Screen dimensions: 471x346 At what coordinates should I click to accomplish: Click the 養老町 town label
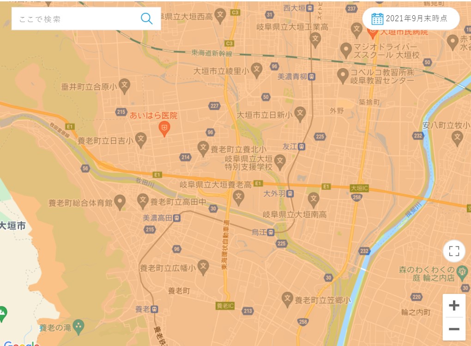(x=179, y=291)
